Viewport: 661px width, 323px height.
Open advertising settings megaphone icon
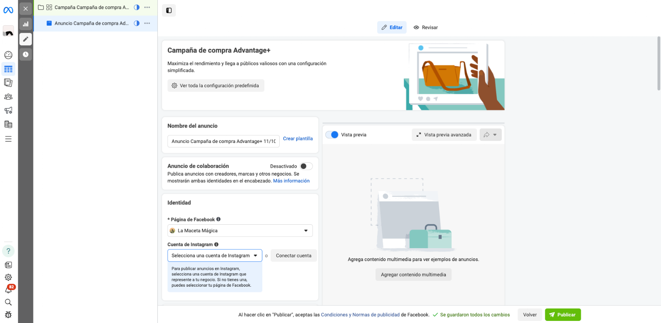pos(8,110)
